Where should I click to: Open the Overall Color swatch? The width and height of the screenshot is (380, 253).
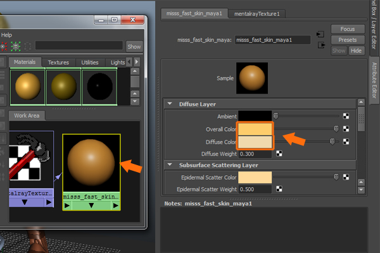255,129
